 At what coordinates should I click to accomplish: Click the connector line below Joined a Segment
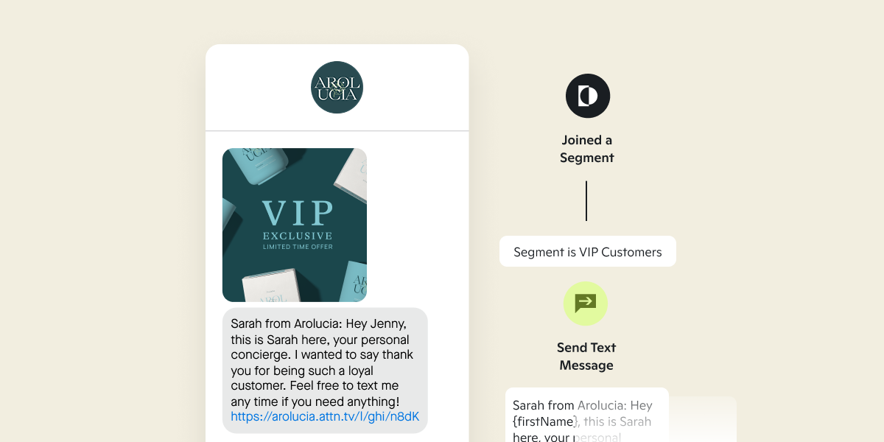tap(586, 200)
